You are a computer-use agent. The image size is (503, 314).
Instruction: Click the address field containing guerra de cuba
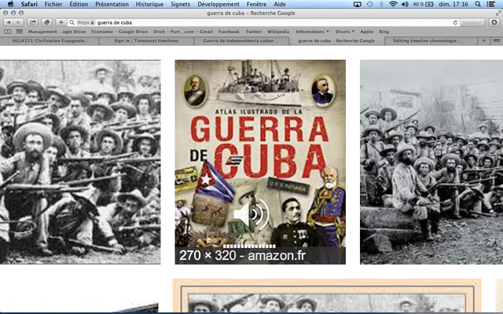(x=263, y=23)
